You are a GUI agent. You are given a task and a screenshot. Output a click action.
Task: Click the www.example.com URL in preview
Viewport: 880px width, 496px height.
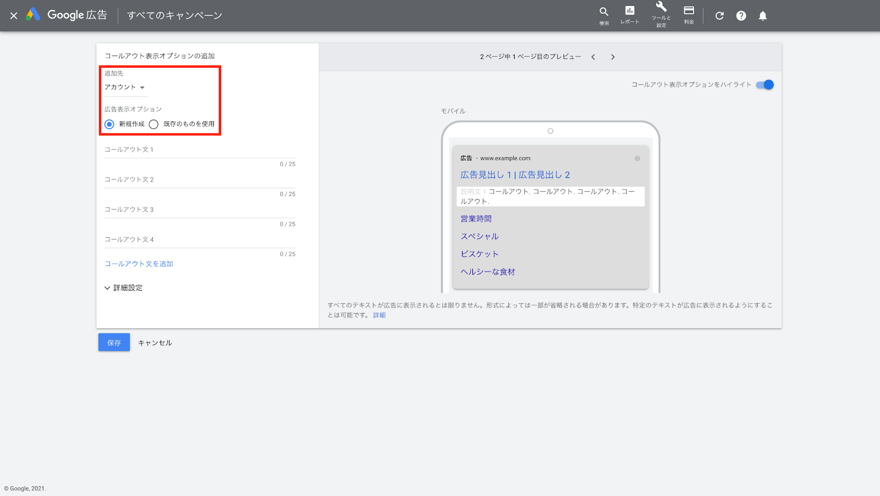[x=505, y=158]
